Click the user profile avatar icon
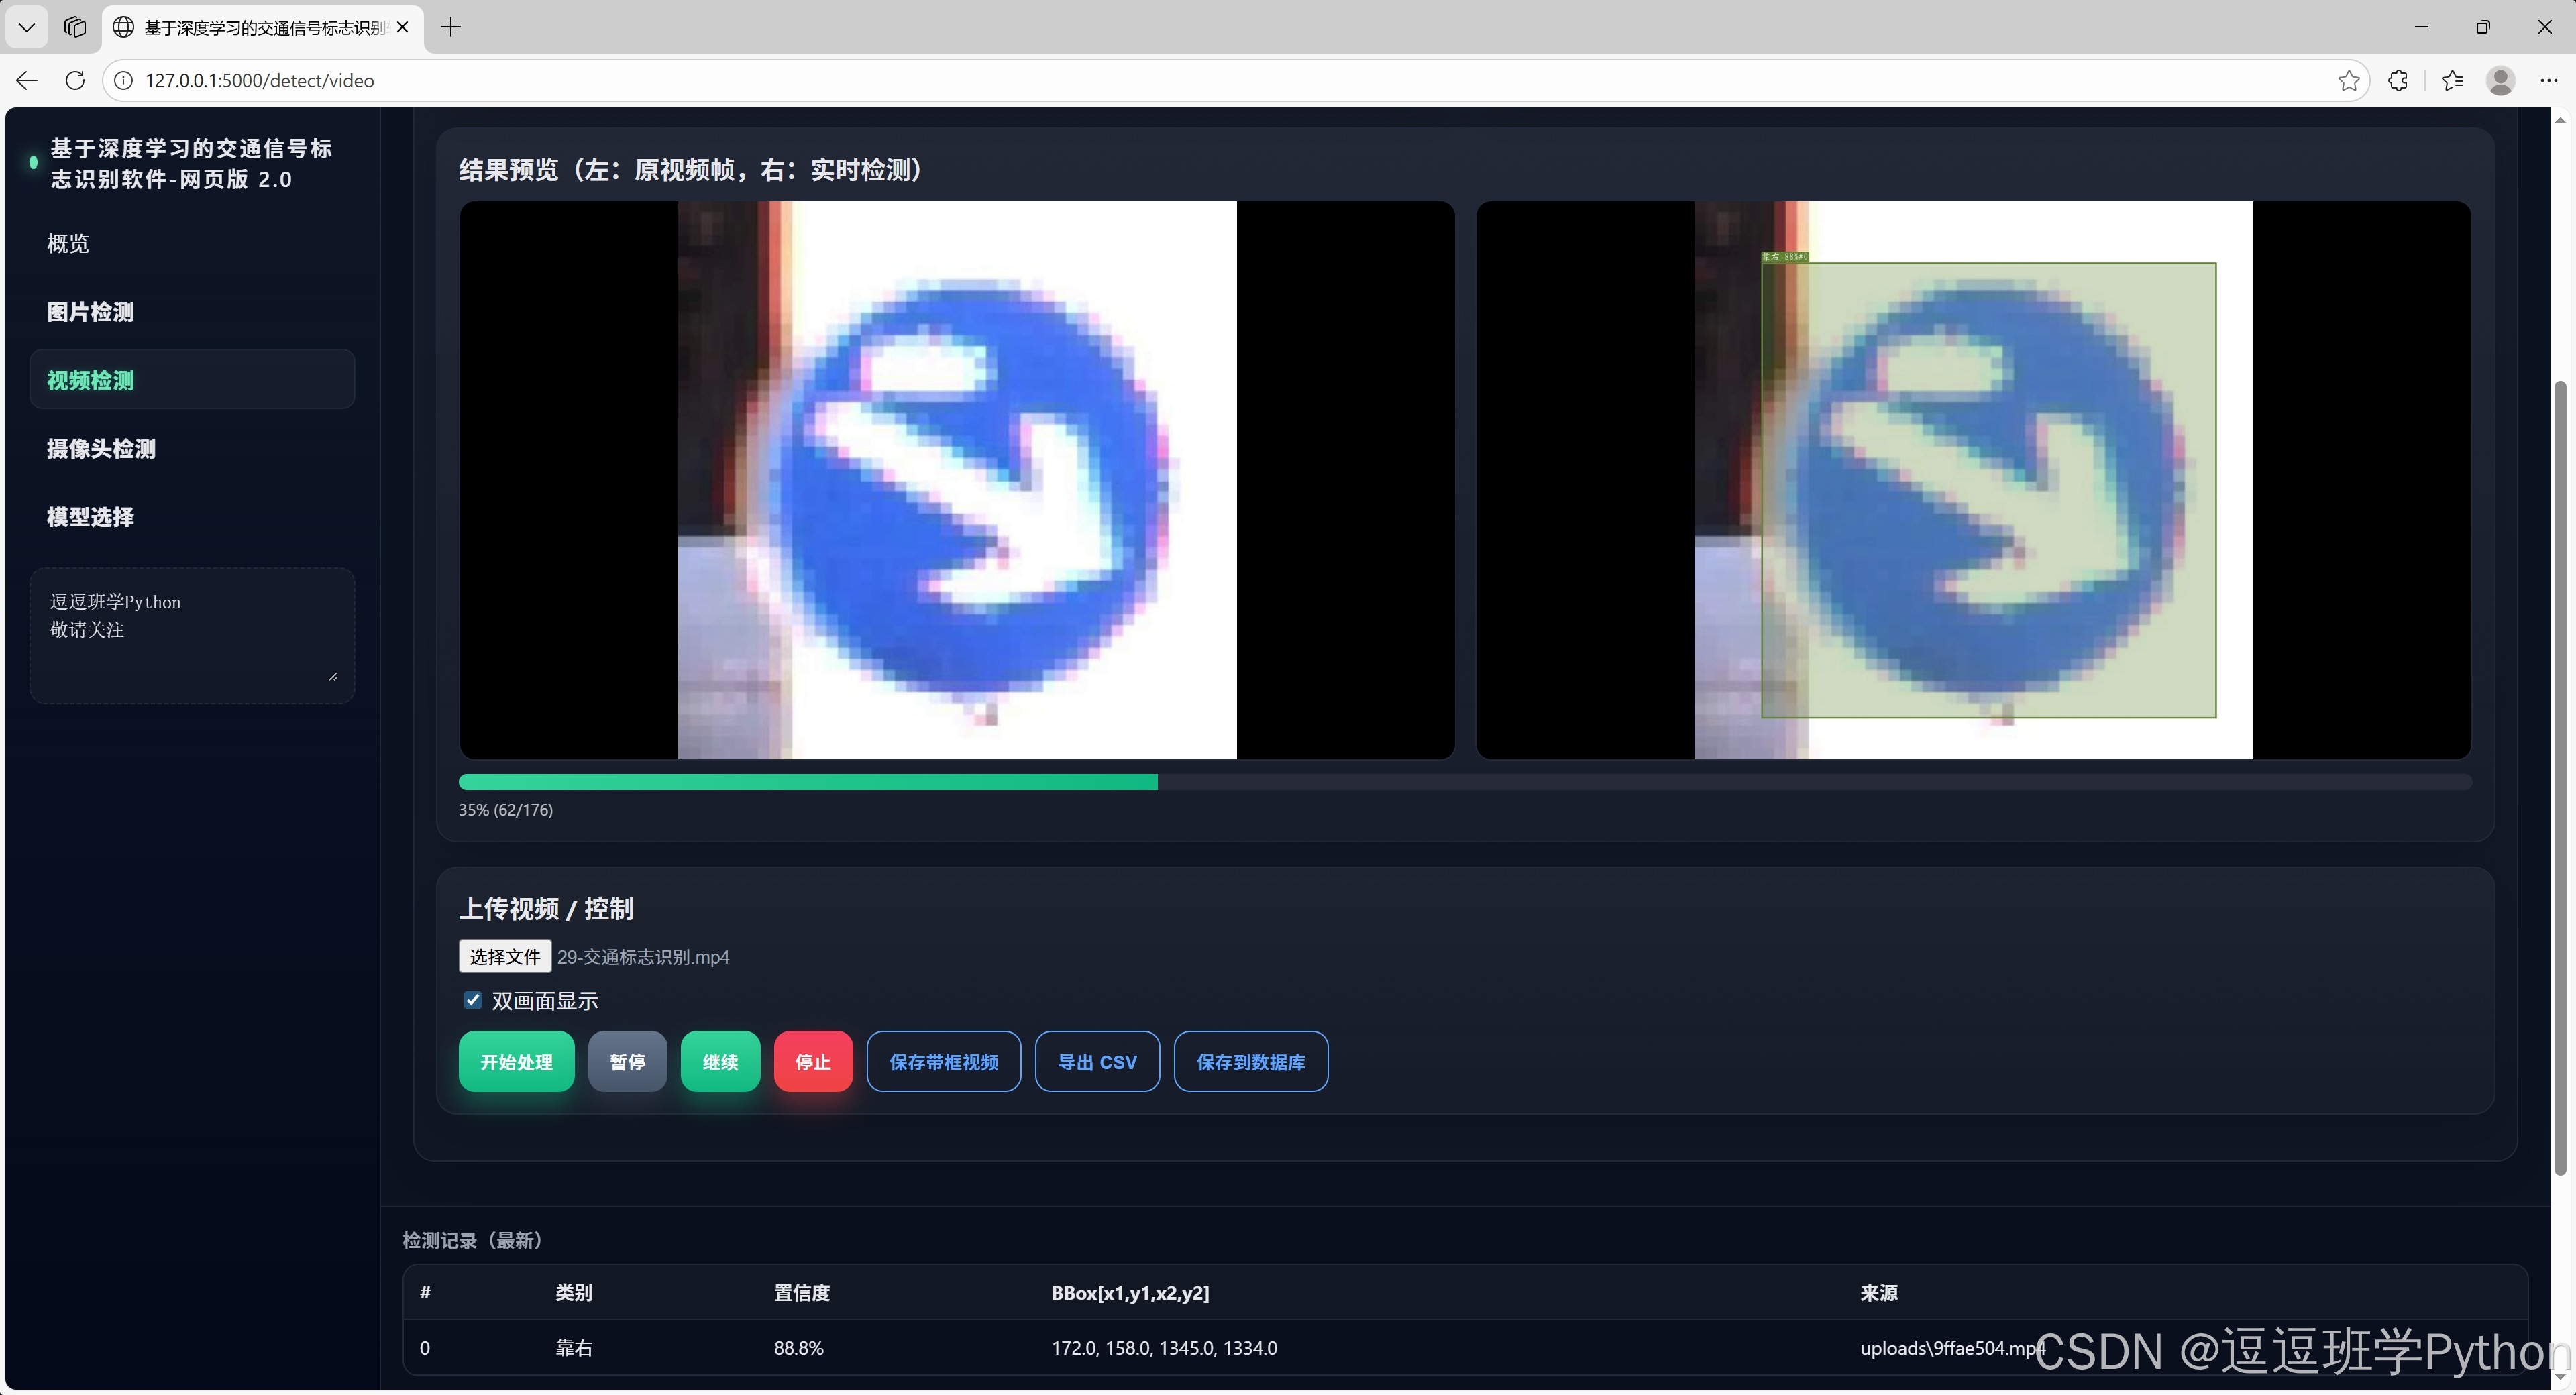 [x=2500, y=80]
